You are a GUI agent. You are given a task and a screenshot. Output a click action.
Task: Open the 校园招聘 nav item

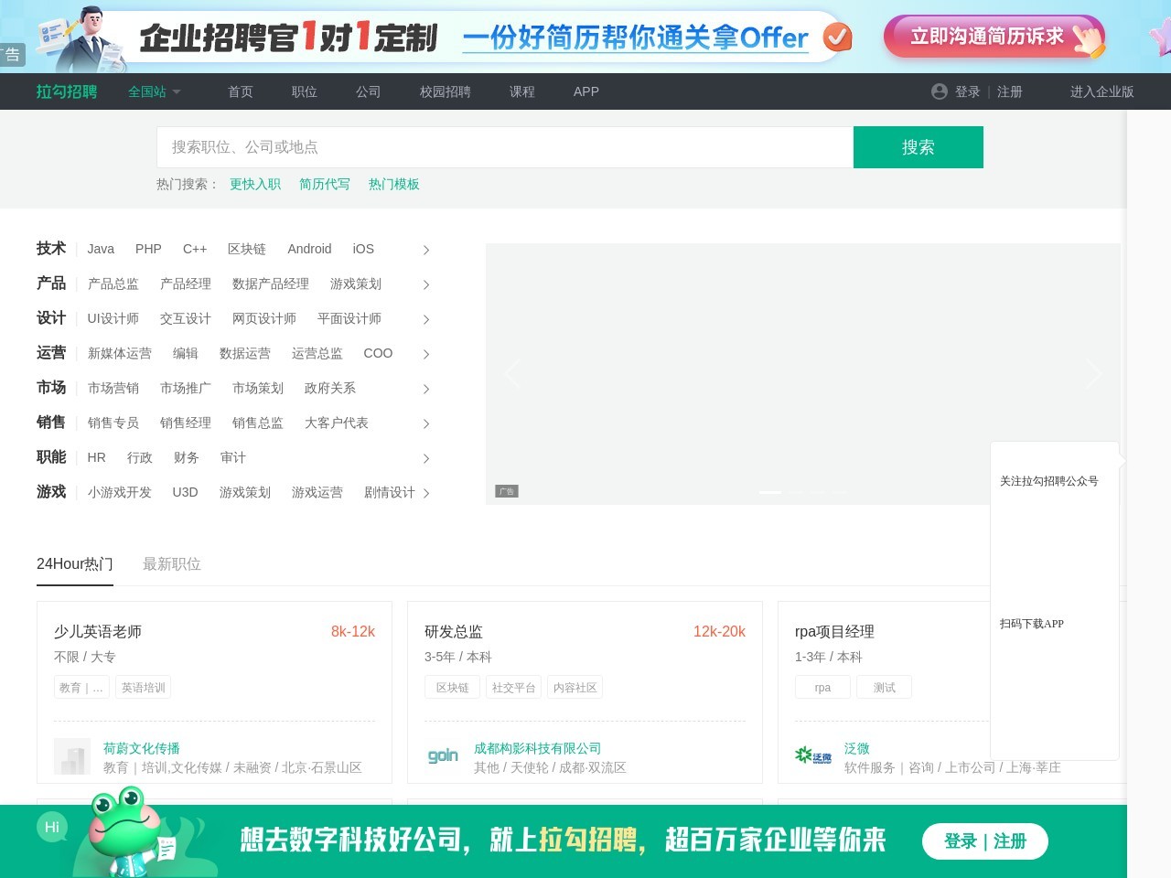click(x=446, y=91)
